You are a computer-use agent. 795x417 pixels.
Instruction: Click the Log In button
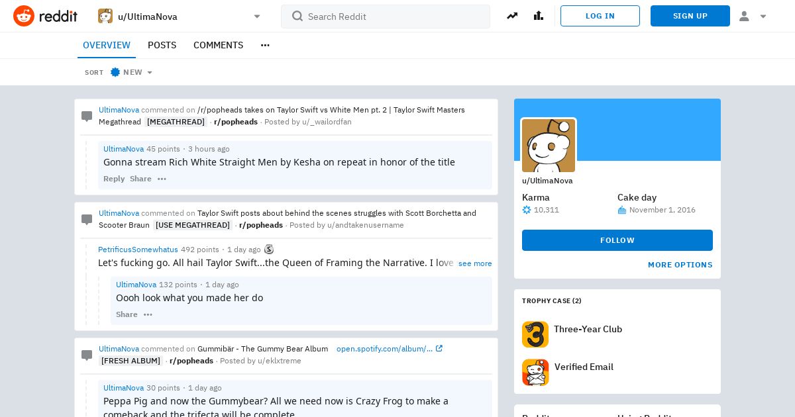(600, 16)
